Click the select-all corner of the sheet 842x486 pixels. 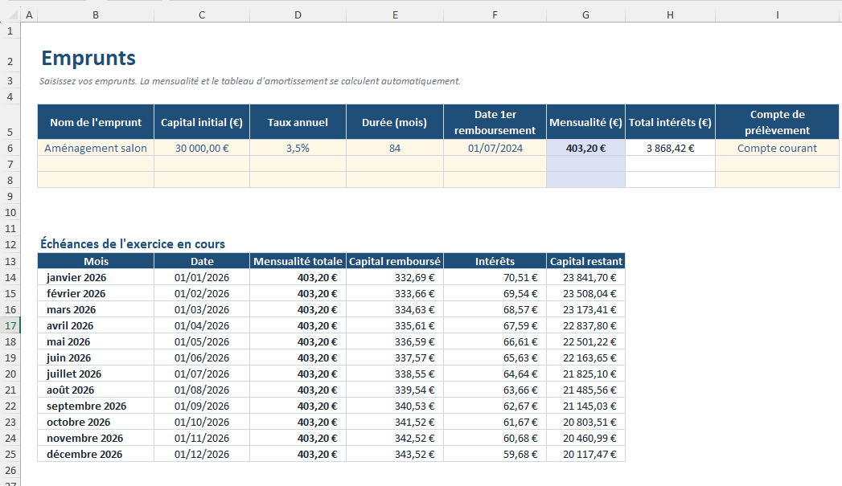point(10,15)
